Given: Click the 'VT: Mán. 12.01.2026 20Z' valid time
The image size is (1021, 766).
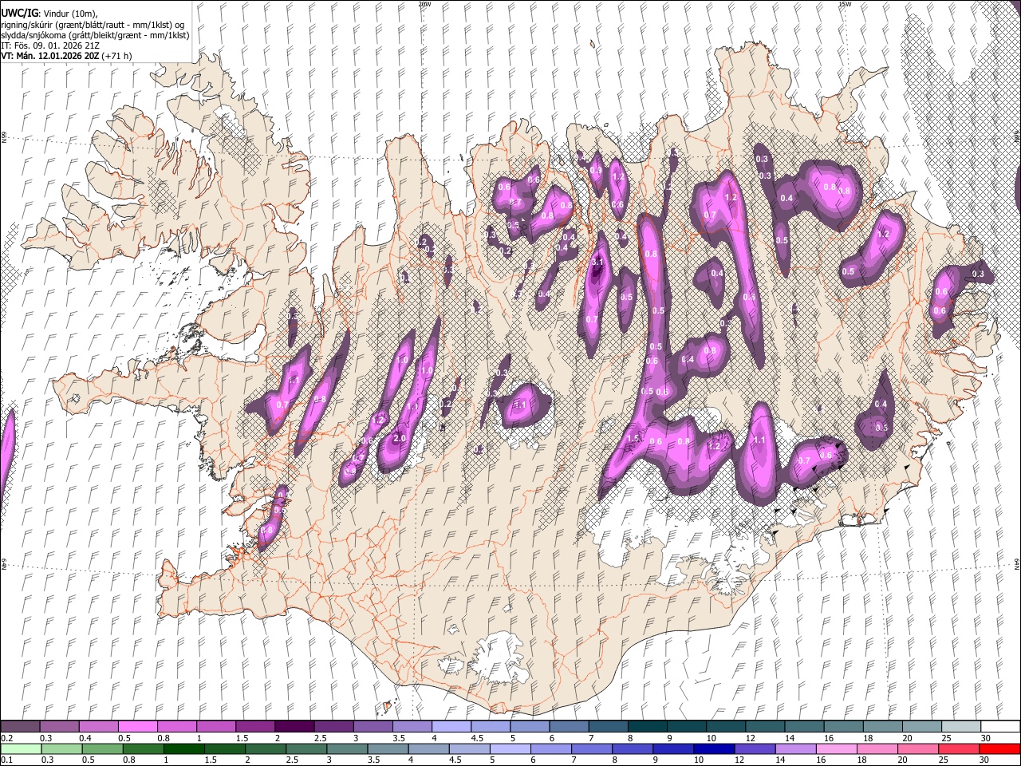Looking at the screenshot, I should 49,56.
